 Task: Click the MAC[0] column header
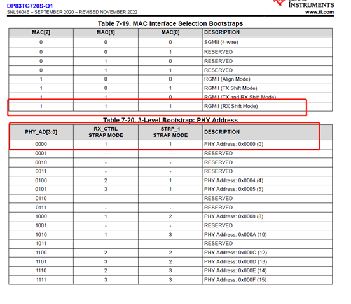click(170, 32)
